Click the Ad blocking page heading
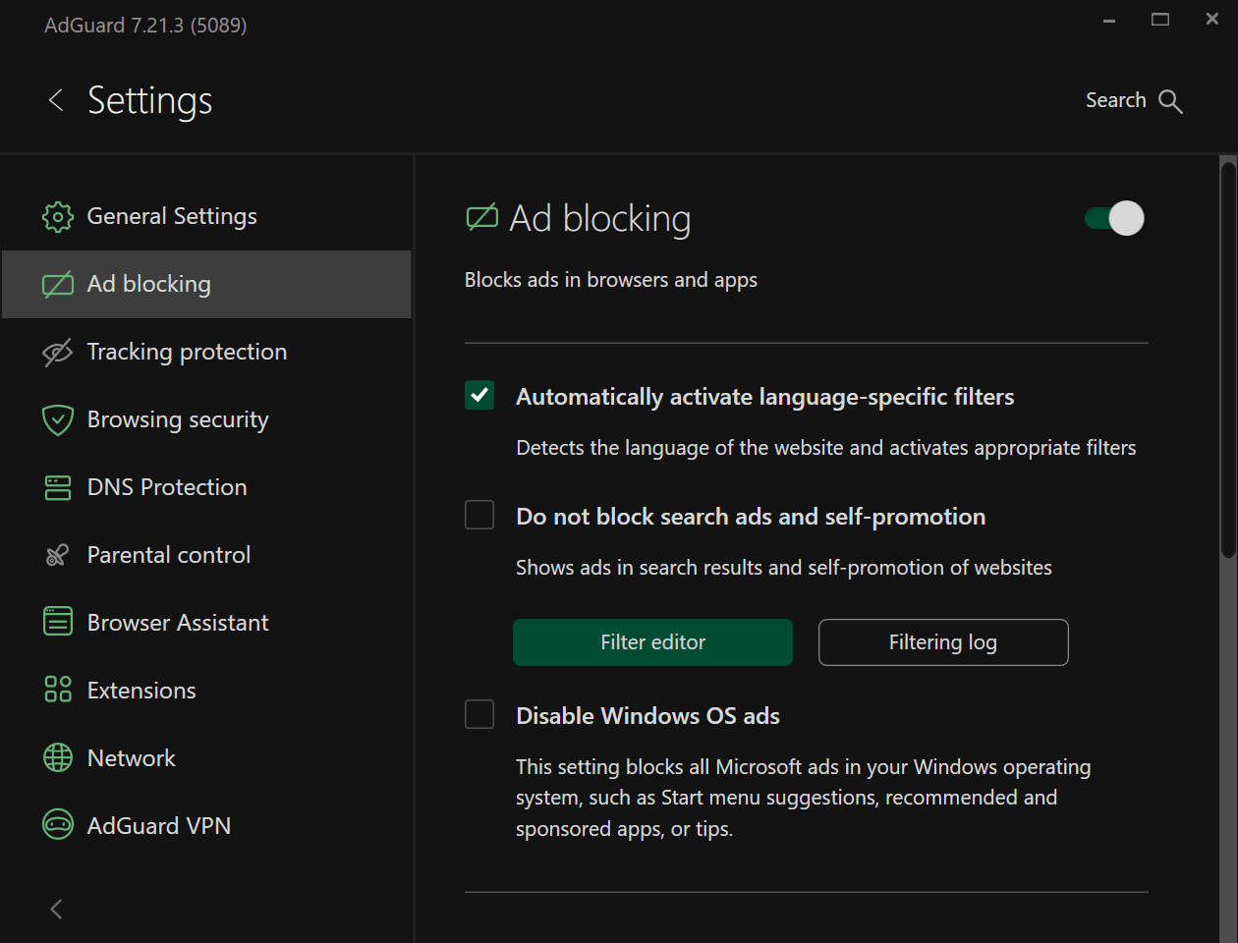Image resolution: width=1238 pixels, height=943 pixels. pos(600,219)
